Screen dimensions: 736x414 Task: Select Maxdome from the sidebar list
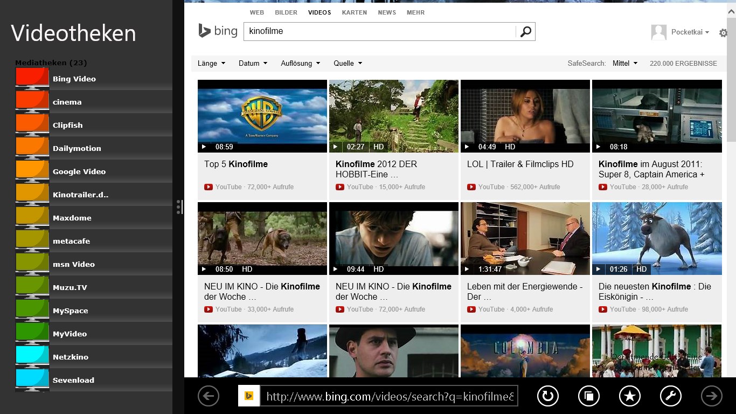(x=72, y=218)
